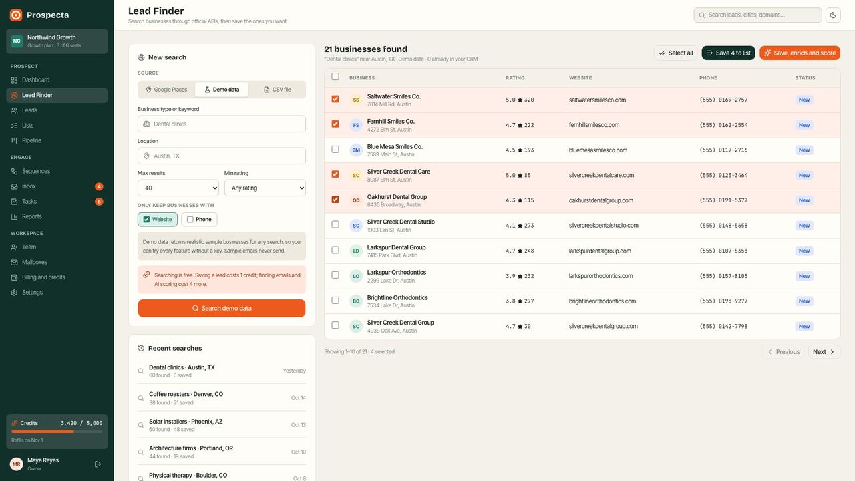855x481 pixels.
Task: Click the Select all button
Action: [x=675, y=53]
